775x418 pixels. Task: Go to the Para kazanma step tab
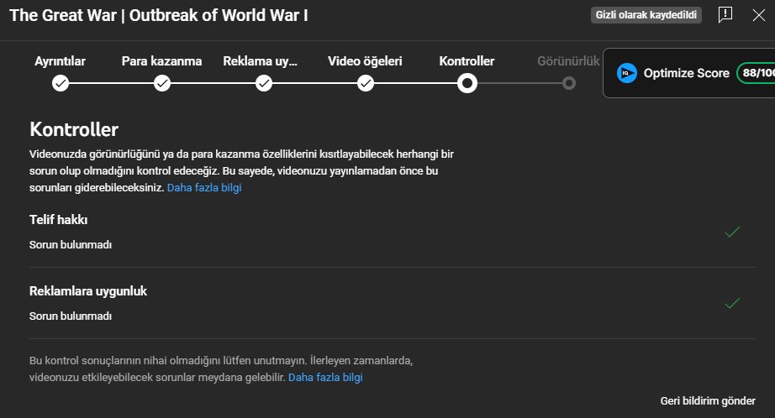(161, 61)
